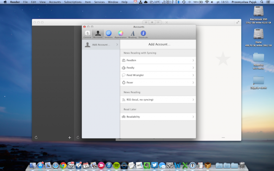Show the Shortcuts preferences tab
The image size is (274, 171).
(143, 34)
